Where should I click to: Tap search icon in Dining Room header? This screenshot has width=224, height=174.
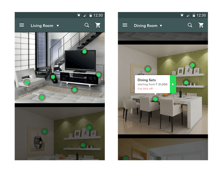tap(190, 25)
